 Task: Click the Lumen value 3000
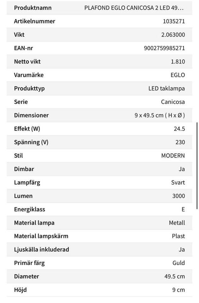pyautogui.click(x=179, y=196)
